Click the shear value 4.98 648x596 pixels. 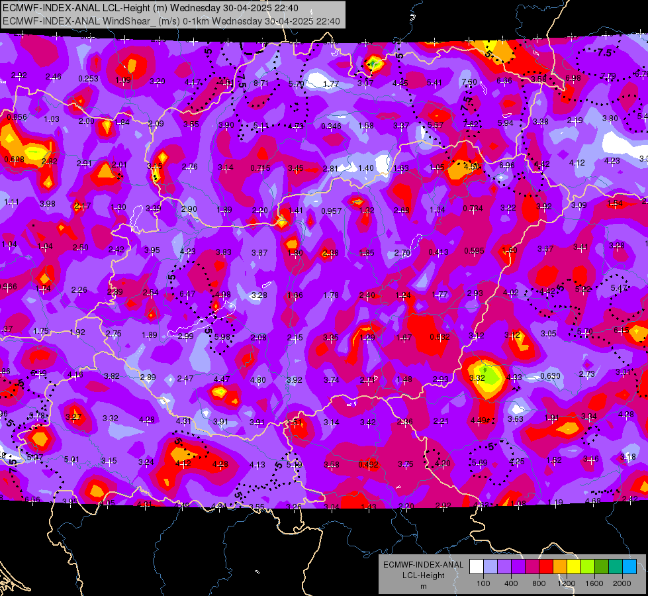pyautogui.click(x=223, y=295)
